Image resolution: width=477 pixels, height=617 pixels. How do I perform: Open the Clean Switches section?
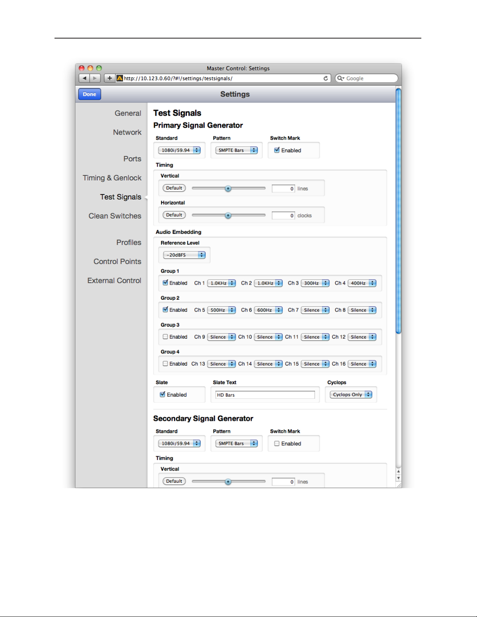(x=115, y=216)
